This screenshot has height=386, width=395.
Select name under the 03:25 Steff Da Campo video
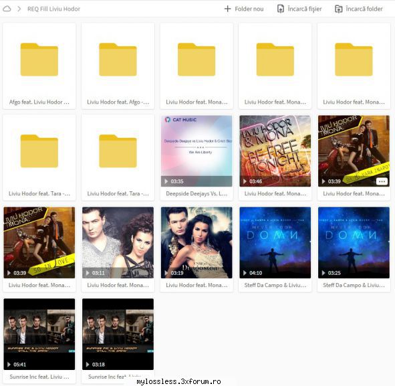(354, 285)
